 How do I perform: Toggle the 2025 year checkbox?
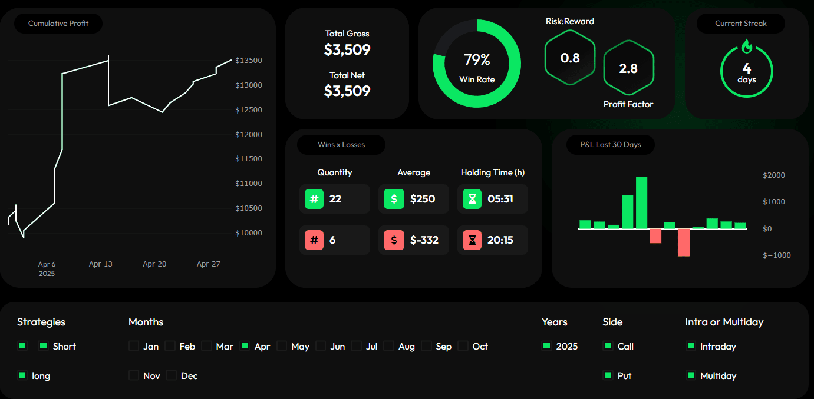click(547, 346)
